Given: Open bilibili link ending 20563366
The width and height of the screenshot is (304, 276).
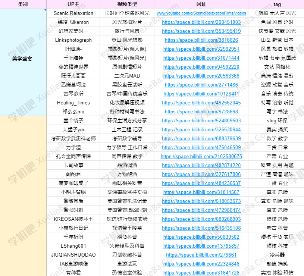Looking at the screenshot, I should [x=201, y=76].
